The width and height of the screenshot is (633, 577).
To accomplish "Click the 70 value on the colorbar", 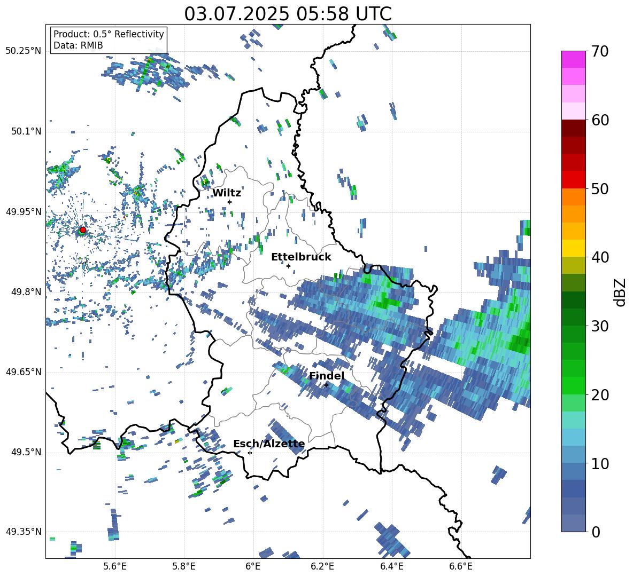I will coord(599,52).
